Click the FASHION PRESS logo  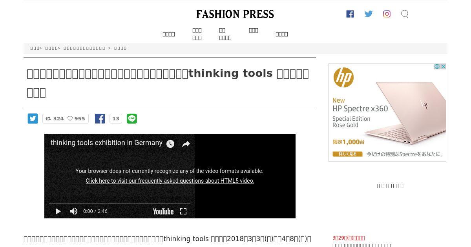pyautogui.click(x=235, y=14)
